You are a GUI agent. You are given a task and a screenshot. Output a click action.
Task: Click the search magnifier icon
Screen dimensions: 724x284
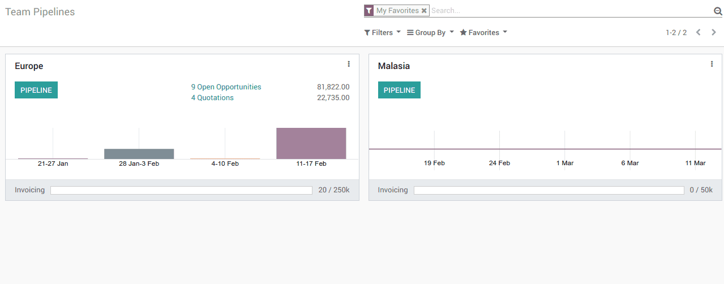click(718, 11)
